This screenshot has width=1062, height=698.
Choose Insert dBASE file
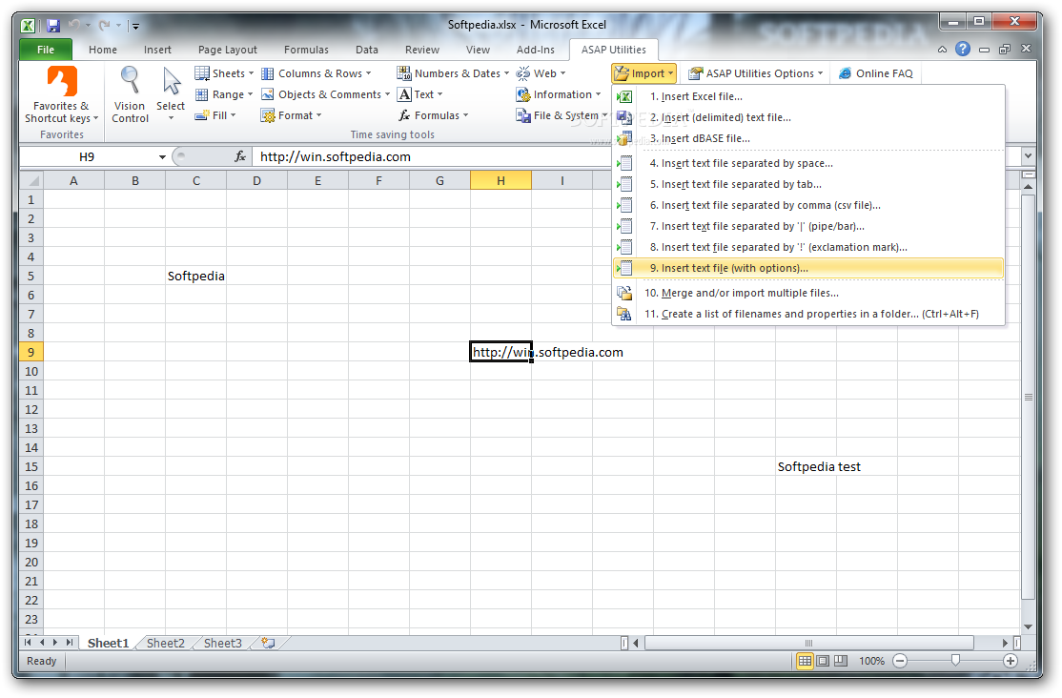coord(808,138)
